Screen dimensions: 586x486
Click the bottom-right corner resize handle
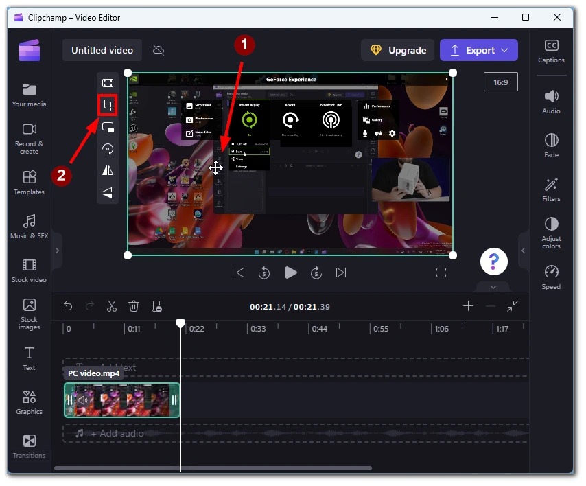tap(453, 255)
